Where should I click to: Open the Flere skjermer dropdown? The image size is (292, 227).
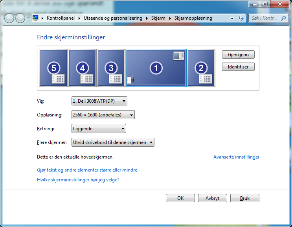click(113, 142)
